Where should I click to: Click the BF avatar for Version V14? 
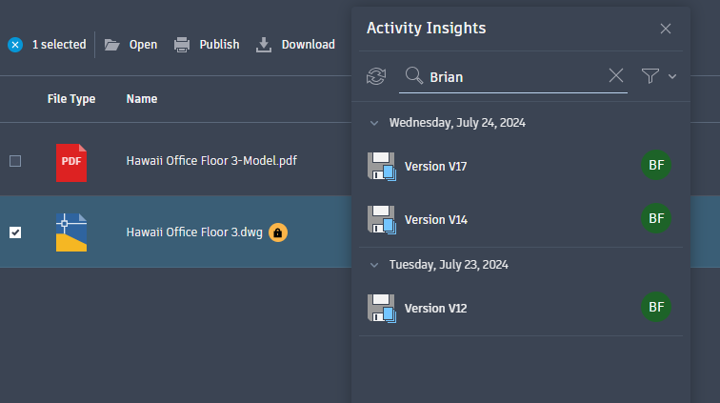(x=655, y=218)
